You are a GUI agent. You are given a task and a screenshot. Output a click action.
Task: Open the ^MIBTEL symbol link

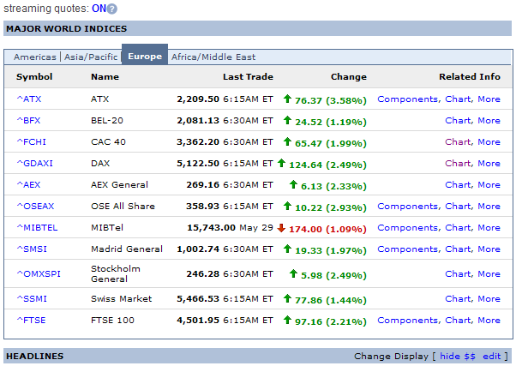pos(37,227)
